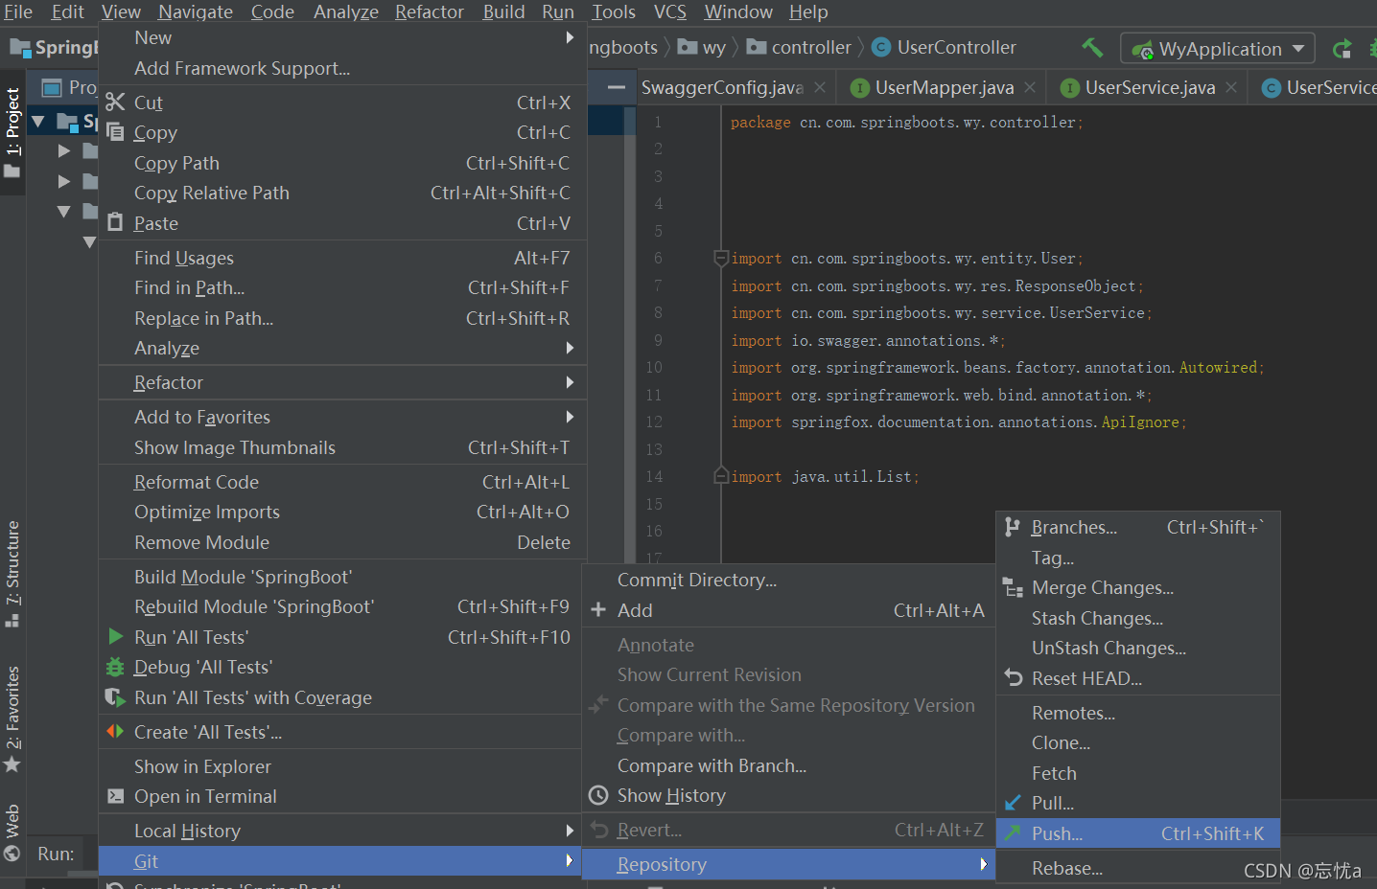This screenshot has height=889, width=1377.
Task: Select Add Framework Support
Action: point(342,68)
